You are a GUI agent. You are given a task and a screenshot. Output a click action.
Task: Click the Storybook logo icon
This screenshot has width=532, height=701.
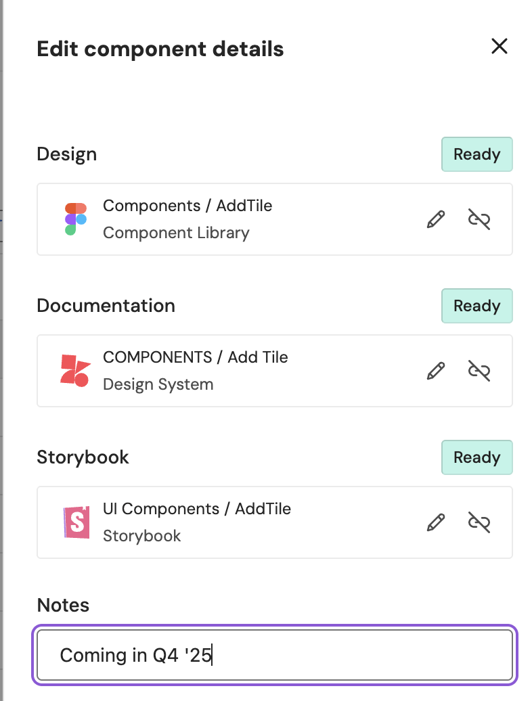pyautogui.click(x=76, y=522)
